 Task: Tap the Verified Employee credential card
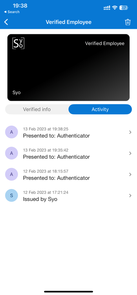(69, 68)
